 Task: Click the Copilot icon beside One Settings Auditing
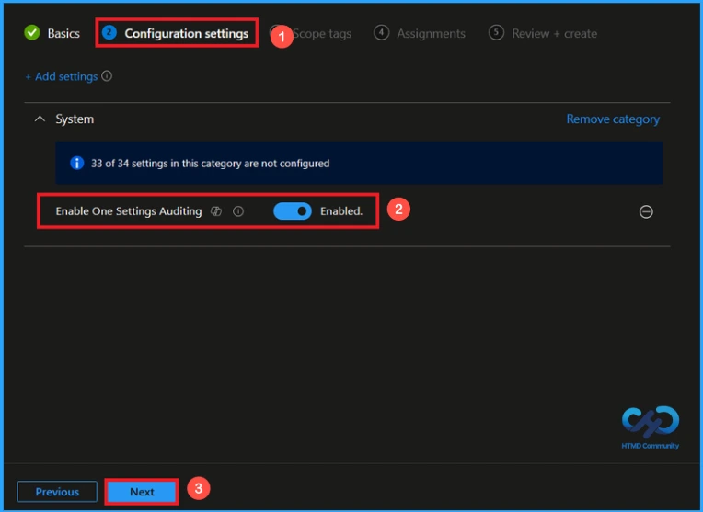click(x=216, y=211)
